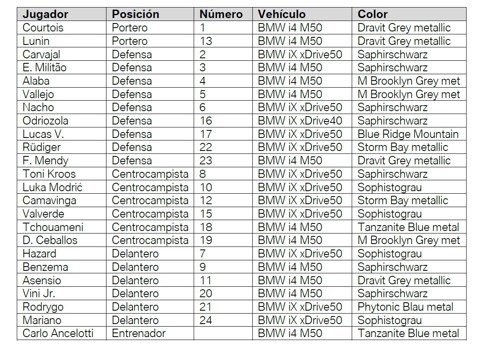Select the number 24 cell
Image resolution: width=480 pixels, height=353 pixels.
pos(206,320)
